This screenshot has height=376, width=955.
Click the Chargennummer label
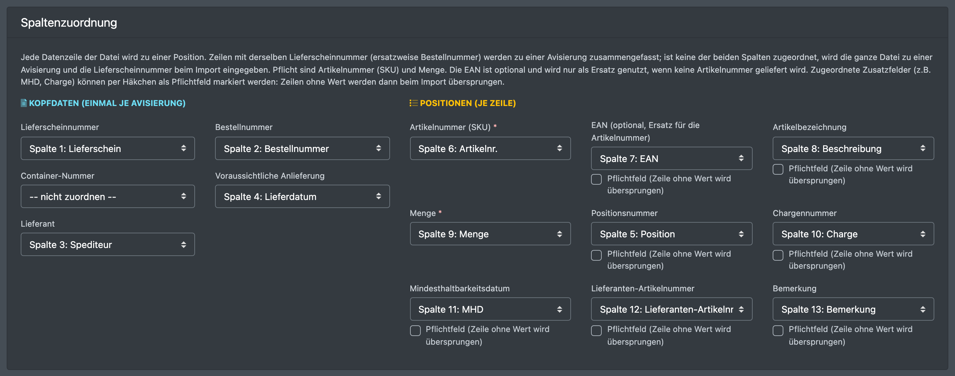[x=804, y=213]
